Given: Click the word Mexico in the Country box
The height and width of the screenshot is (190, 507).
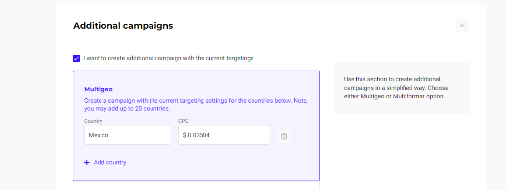Looking at the screenshot, I should point(99,135).
